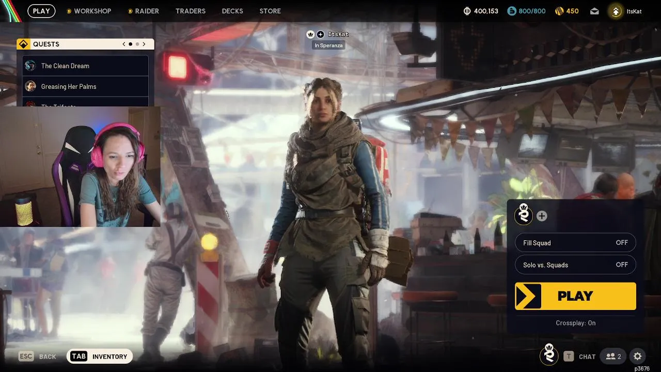Viewport: 661px width, 372px height.
Task: Open the STORE tab
Action: point(270,11)
